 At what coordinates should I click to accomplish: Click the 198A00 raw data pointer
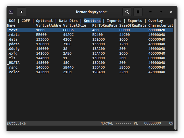98,72
